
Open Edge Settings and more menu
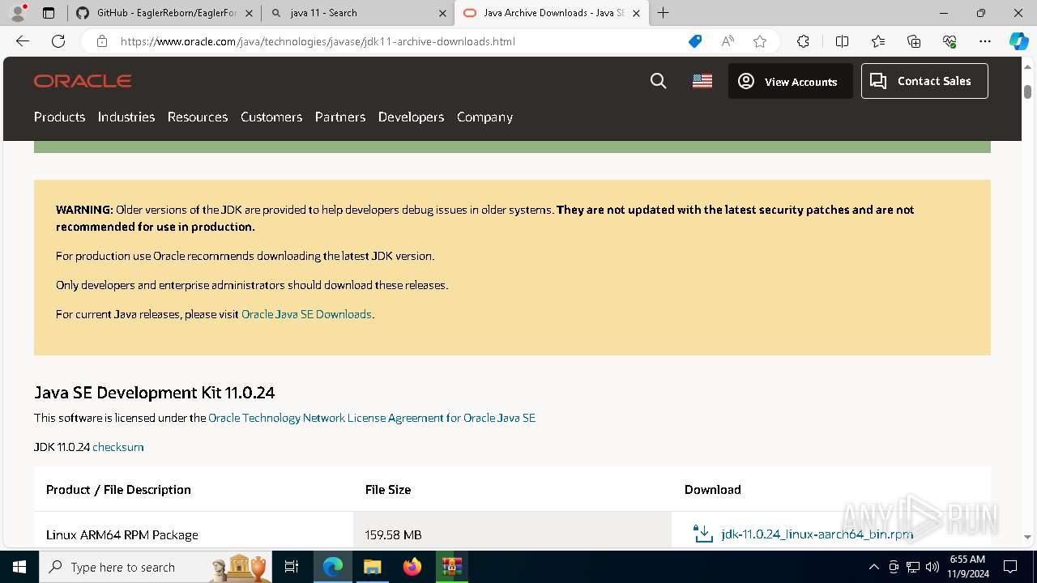pos(985,41)
